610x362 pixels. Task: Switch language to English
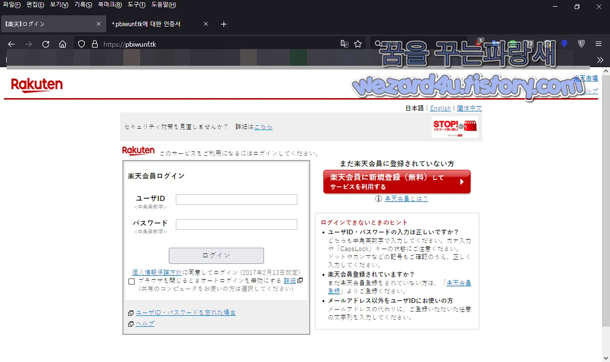pyautogui.click(x=440, y=109)
